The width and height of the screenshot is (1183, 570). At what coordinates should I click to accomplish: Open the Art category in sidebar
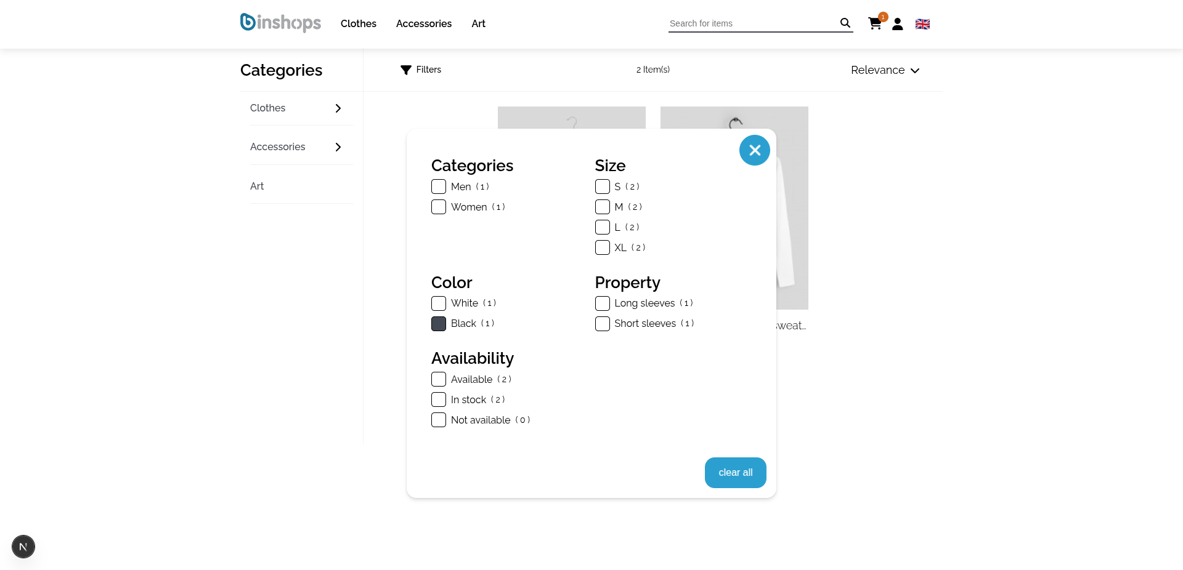coord(257,186)
